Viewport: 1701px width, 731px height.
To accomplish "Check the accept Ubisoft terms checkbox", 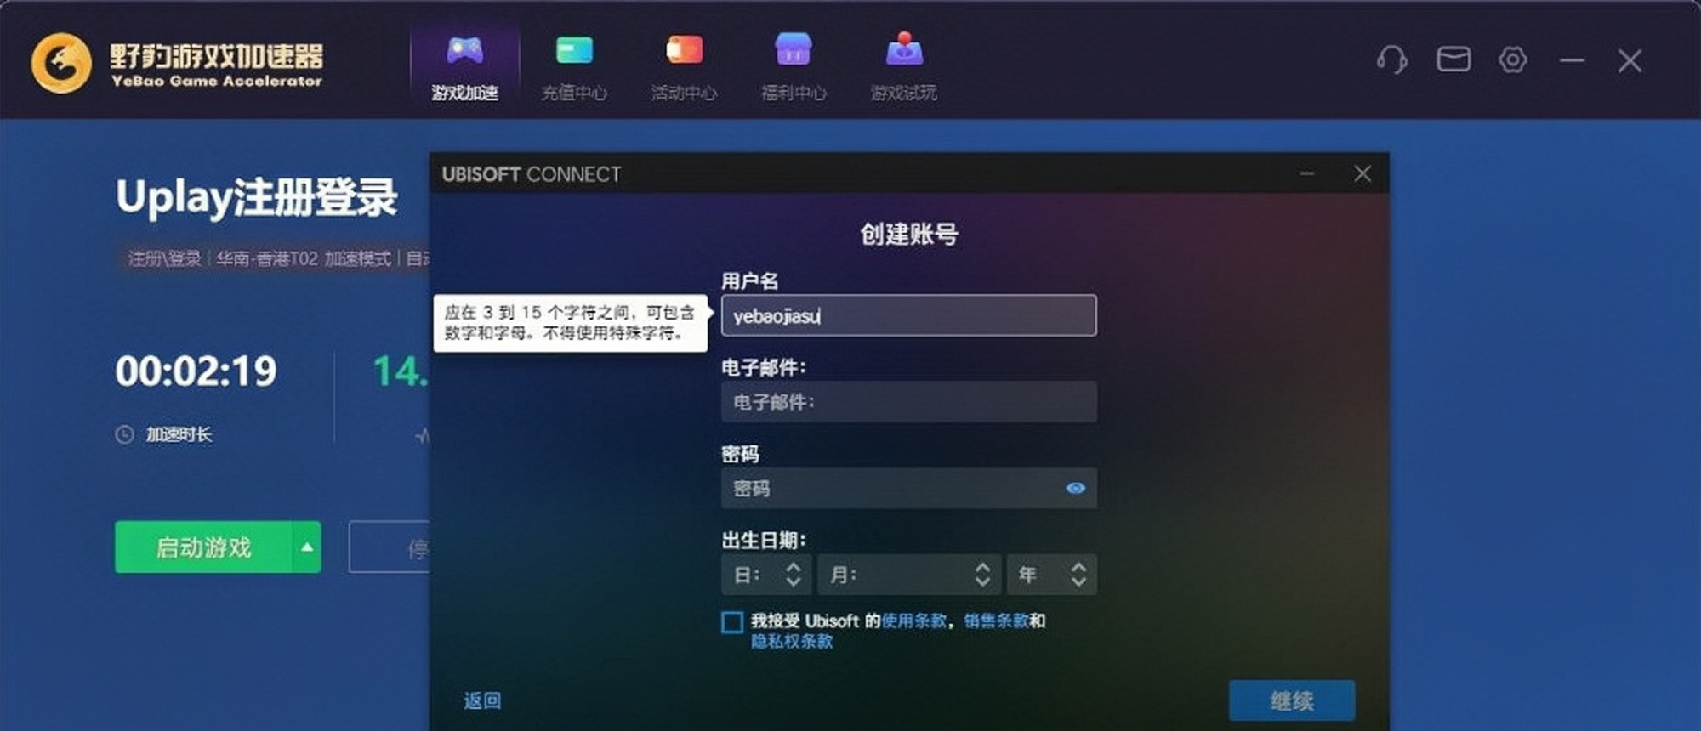I will (x=731, y=622).
